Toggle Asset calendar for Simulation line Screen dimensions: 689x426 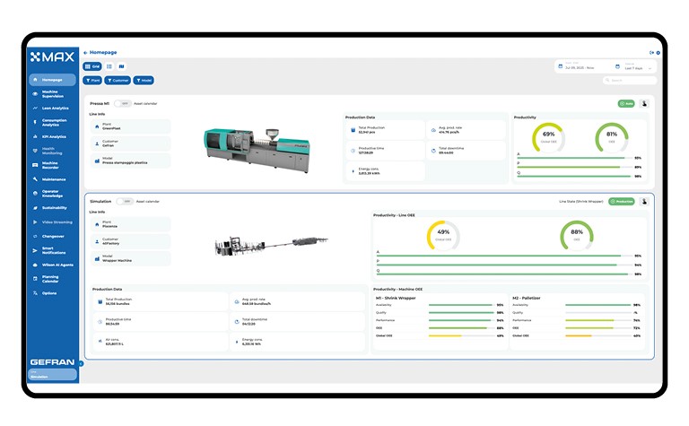(x=125, y=201)
